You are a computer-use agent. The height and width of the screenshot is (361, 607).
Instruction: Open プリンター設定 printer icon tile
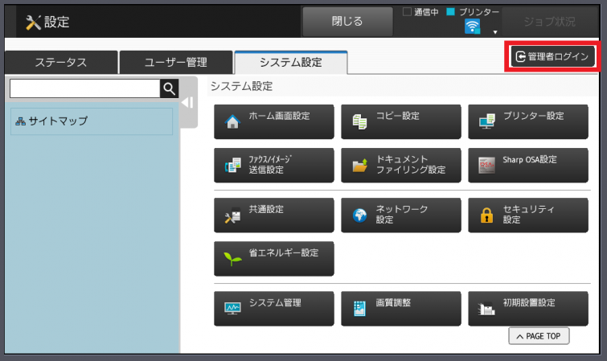point(527,121)
